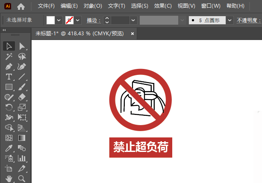Image resolution: width=262 pixels, height=183 pixels.
Task: Select the Blend tool
Action: pyautogui.click(x=22, y=148)
